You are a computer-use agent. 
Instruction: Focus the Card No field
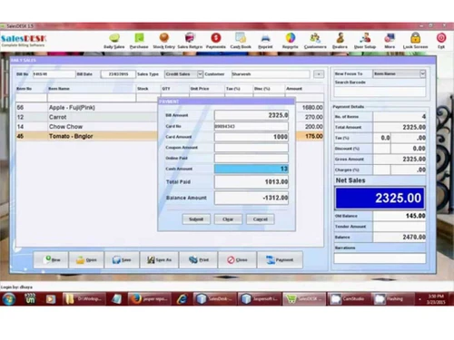point(252,126)
